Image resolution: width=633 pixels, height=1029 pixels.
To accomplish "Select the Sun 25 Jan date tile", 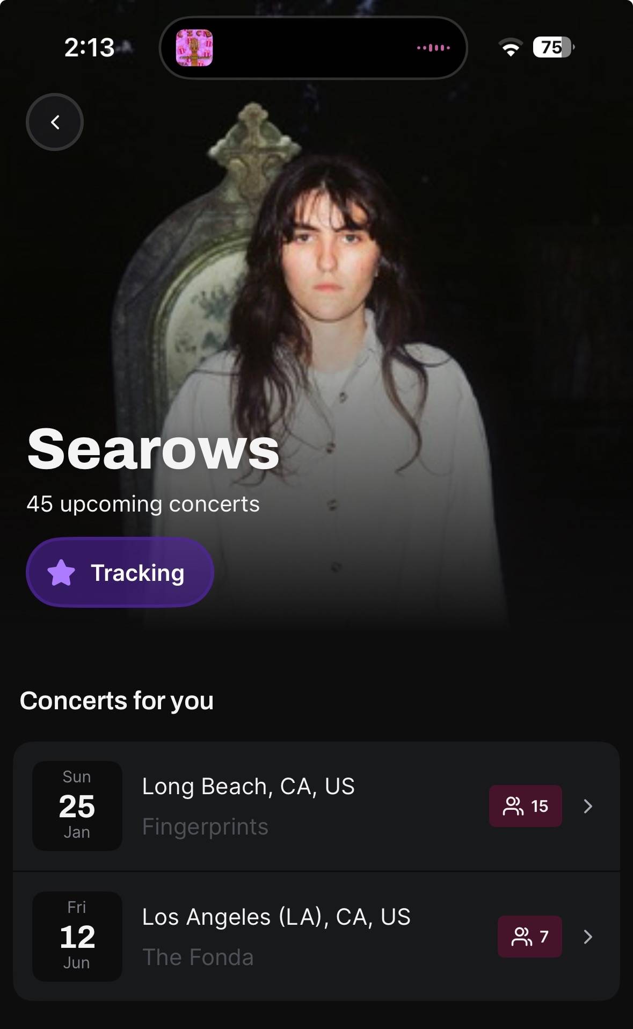I will [x=77, y=805].
